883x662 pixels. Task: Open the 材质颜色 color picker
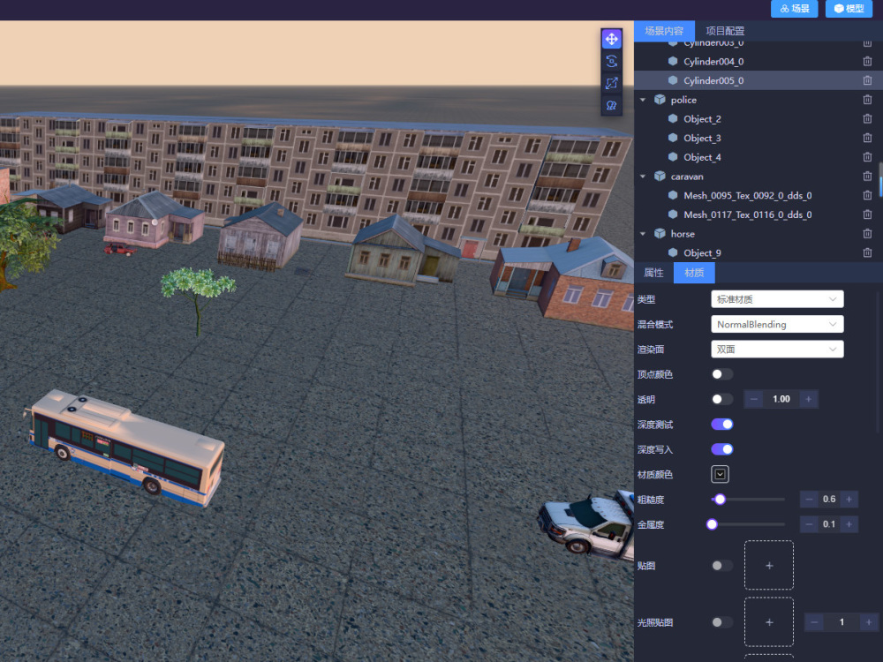click(x=721, y=475)
